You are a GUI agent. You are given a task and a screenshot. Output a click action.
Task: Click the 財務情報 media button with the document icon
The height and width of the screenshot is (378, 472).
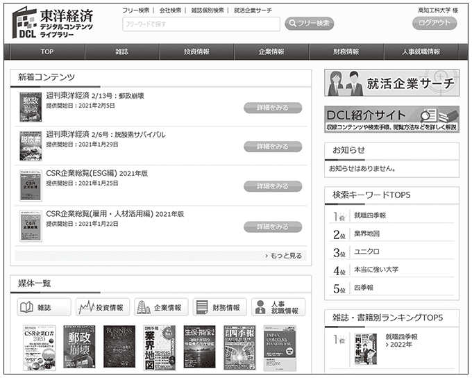tap(220, 307)
